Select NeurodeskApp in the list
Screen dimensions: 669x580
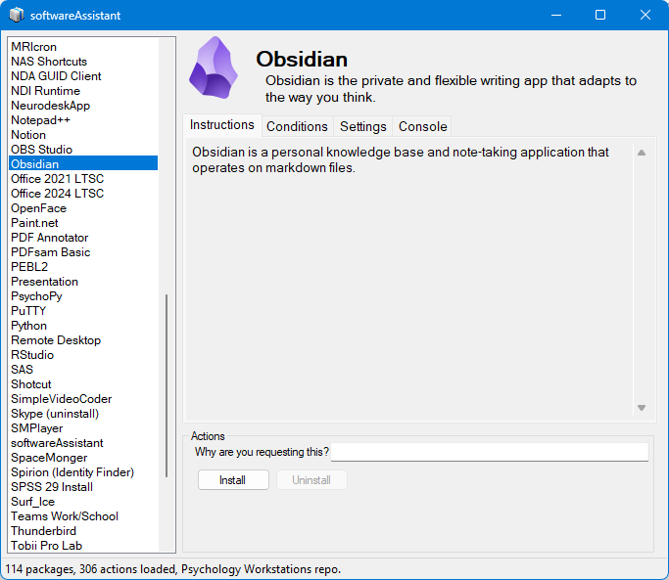83,106
